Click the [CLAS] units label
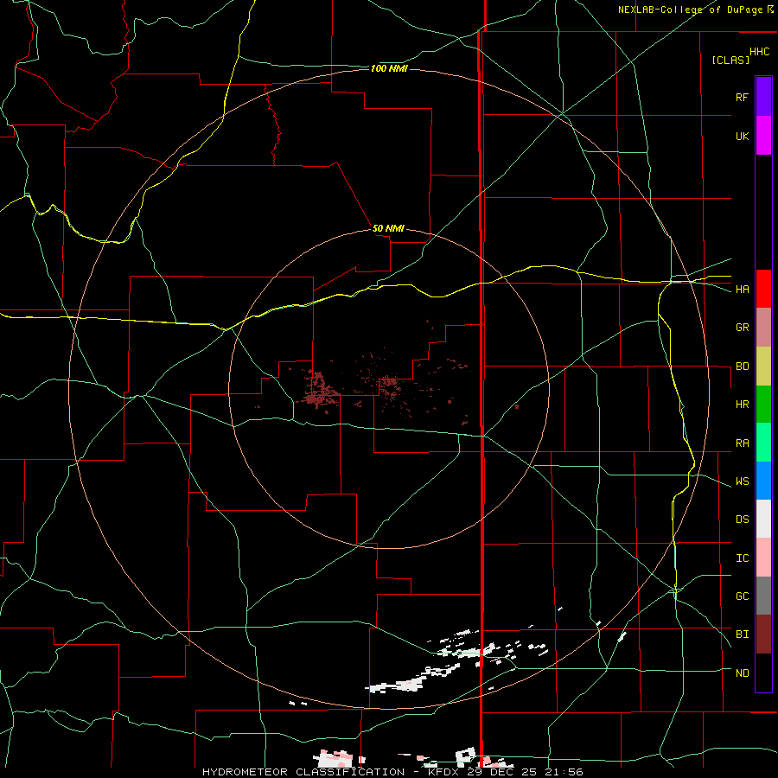The width and height of the screenshot is (778, 778). tap(730, 60)
